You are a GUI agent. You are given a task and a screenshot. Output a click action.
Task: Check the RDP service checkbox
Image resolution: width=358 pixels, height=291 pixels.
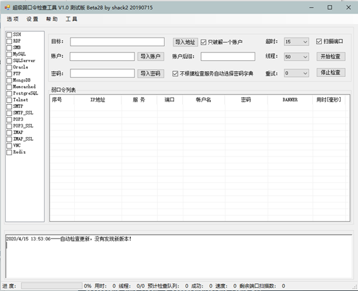pos(9,41)
